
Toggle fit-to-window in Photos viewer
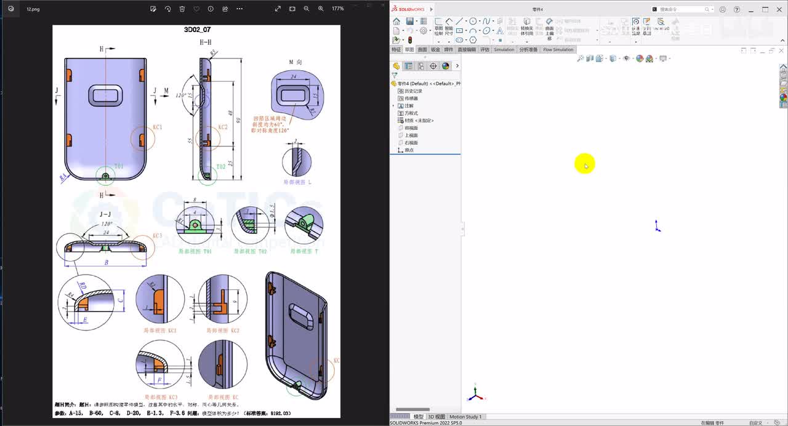(x=292, y=9)
